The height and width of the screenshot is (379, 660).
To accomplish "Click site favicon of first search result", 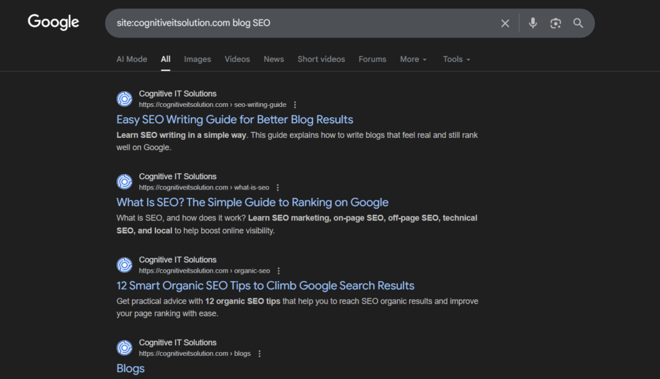I will [124, 99].
